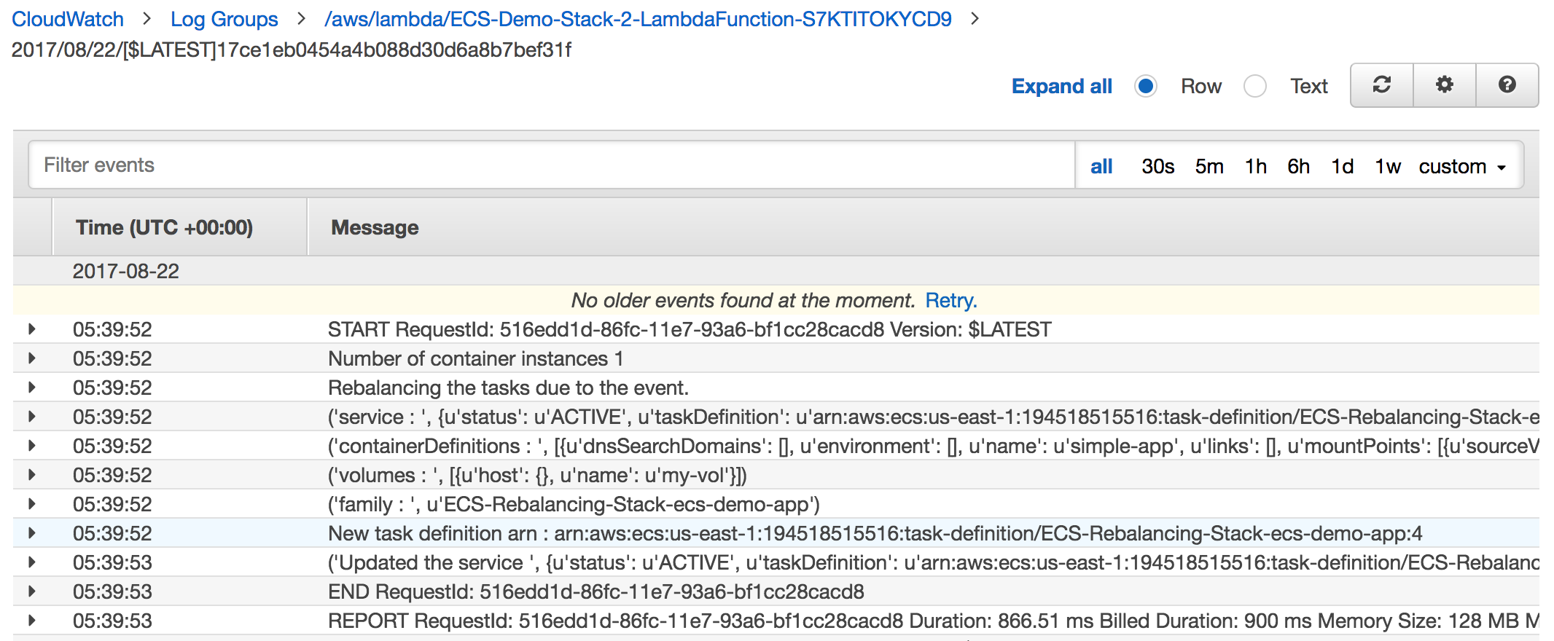Open the settings gear options
The width and height of the screenshot is (1554, 641).
tap(1444, 85)
